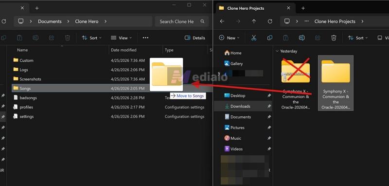Click Clone Hero Projects breadcrumb
Image resolution: width=389 pixels, height=186 pixels.
tap(335, 21)
